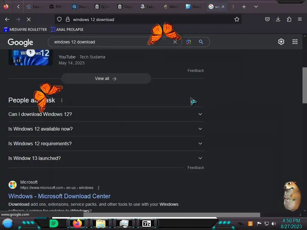Show site security padlock info
Screen dimensions: 307x230
[x=68, y=19]
